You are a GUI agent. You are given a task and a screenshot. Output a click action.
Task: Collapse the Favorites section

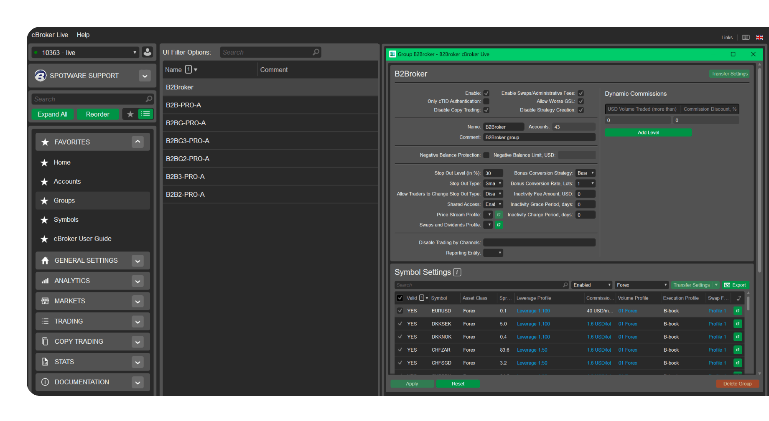[138, 142]
